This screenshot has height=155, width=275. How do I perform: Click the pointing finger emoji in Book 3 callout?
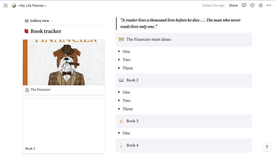[121, 121]
